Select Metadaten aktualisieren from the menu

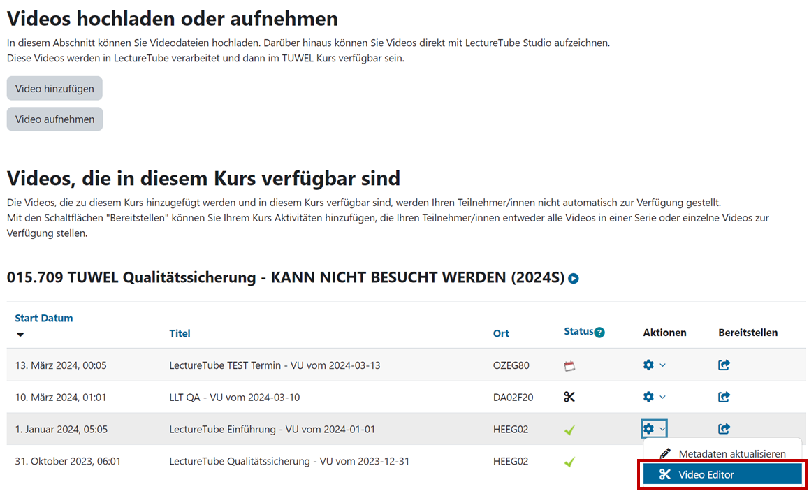click(x=722, y=454)
